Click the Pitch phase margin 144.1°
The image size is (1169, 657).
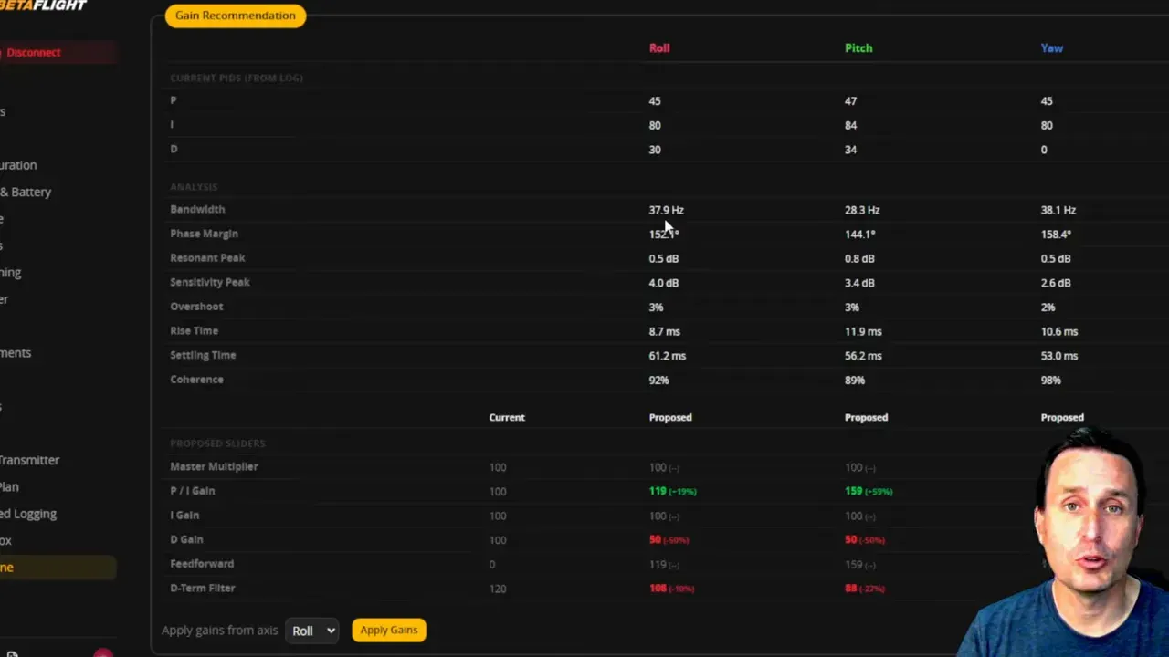(860, 235)
